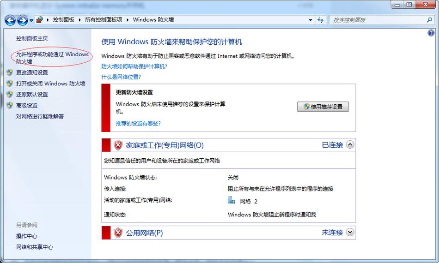Refresh the address bar location
Image resolution: width=439 pixels, height=263 pixels.
321,20
